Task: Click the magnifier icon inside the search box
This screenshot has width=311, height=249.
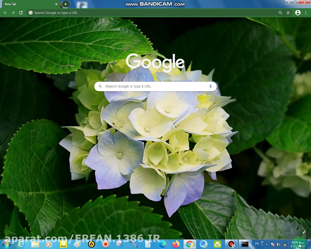Action: 100,86
